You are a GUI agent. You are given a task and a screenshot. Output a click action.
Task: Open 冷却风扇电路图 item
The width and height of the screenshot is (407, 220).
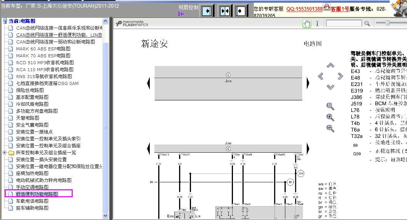coord(32,104)
